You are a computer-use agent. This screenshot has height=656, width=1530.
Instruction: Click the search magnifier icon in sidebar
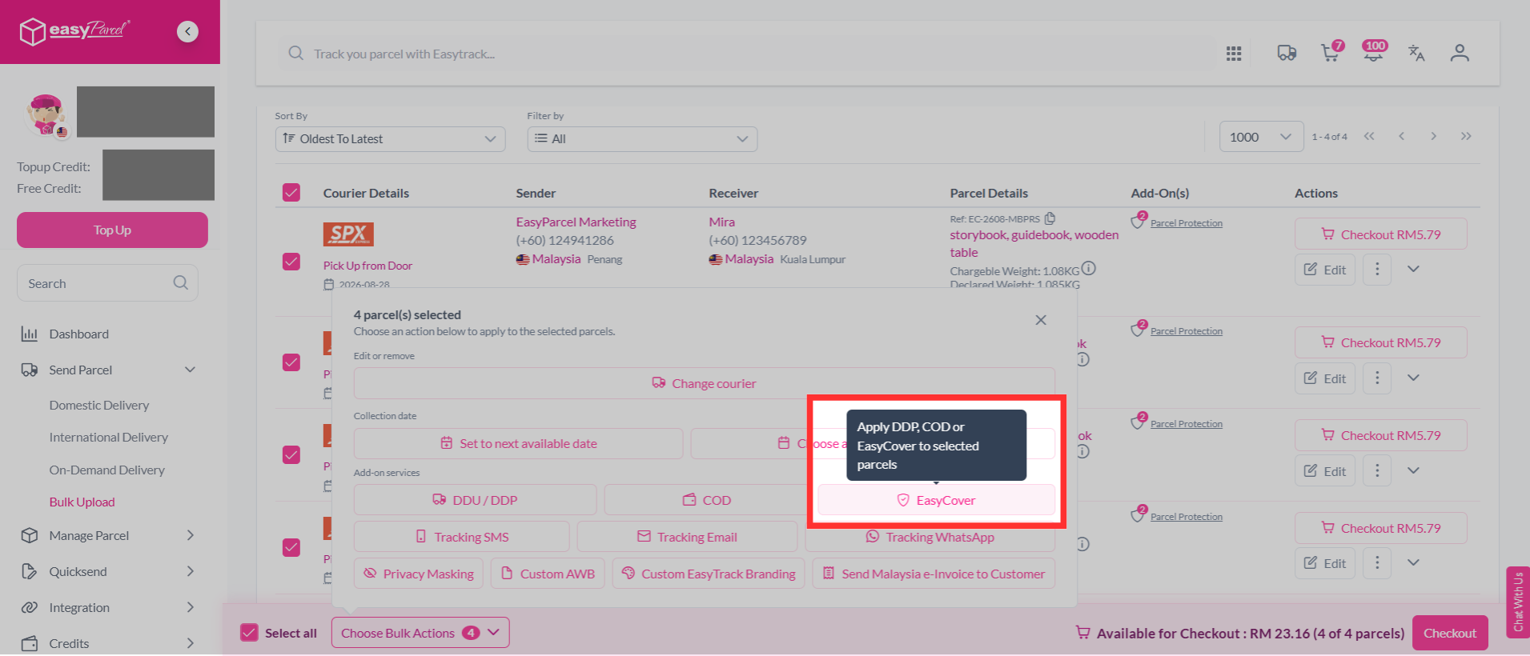coord(181,282)
